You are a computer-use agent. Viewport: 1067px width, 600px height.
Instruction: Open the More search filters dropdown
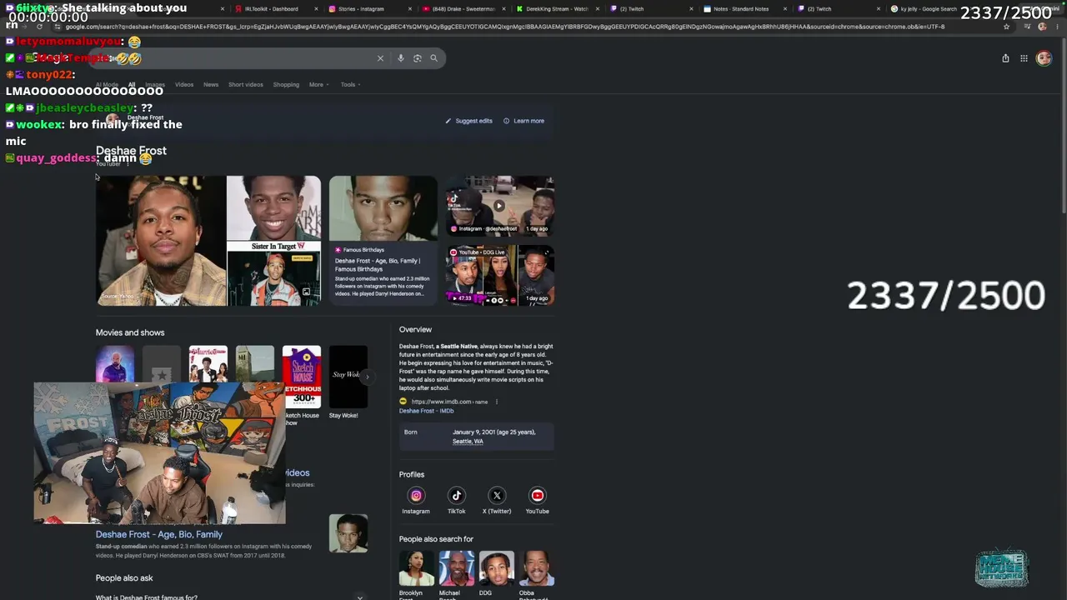pyautogui.click(x=318, y=84)
